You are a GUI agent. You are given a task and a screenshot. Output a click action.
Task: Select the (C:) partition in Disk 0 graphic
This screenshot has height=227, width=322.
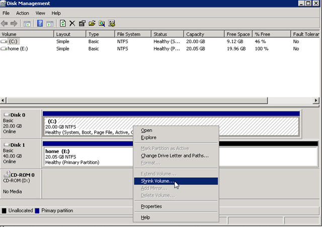(x=171, y=124)
